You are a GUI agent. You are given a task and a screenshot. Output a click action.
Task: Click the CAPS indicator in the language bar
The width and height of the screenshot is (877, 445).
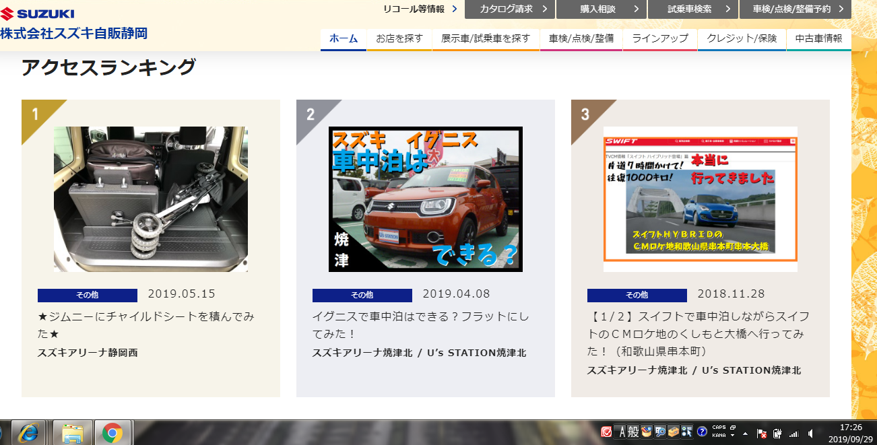719,427
